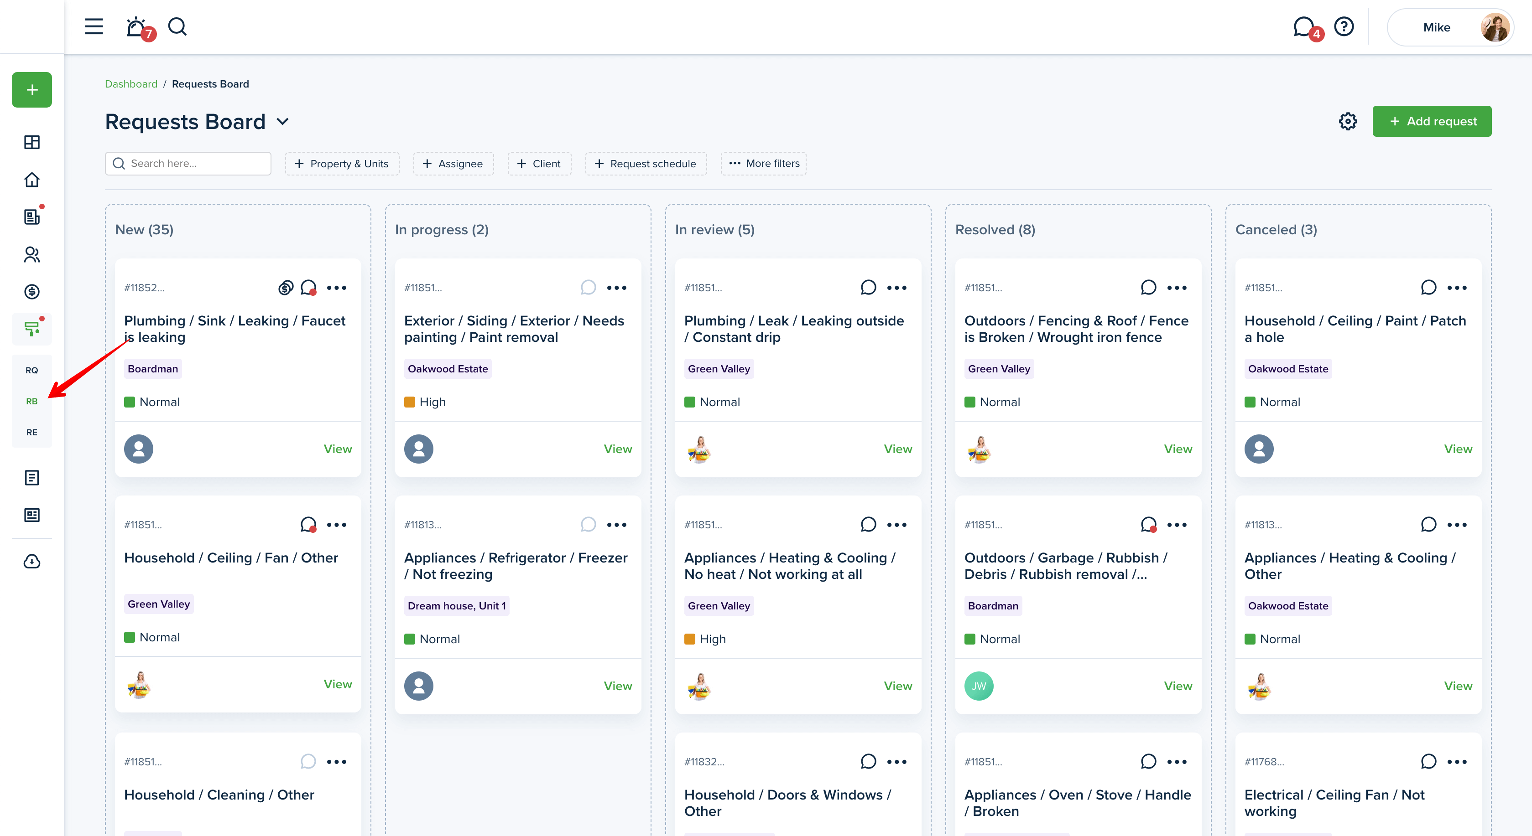1532x836 pixels.
Task: Open the Contacts people icon in sidebar
Action: point(32,254)
